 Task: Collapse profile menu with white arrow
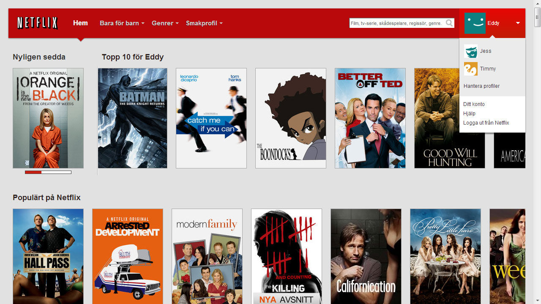(518, 23)
